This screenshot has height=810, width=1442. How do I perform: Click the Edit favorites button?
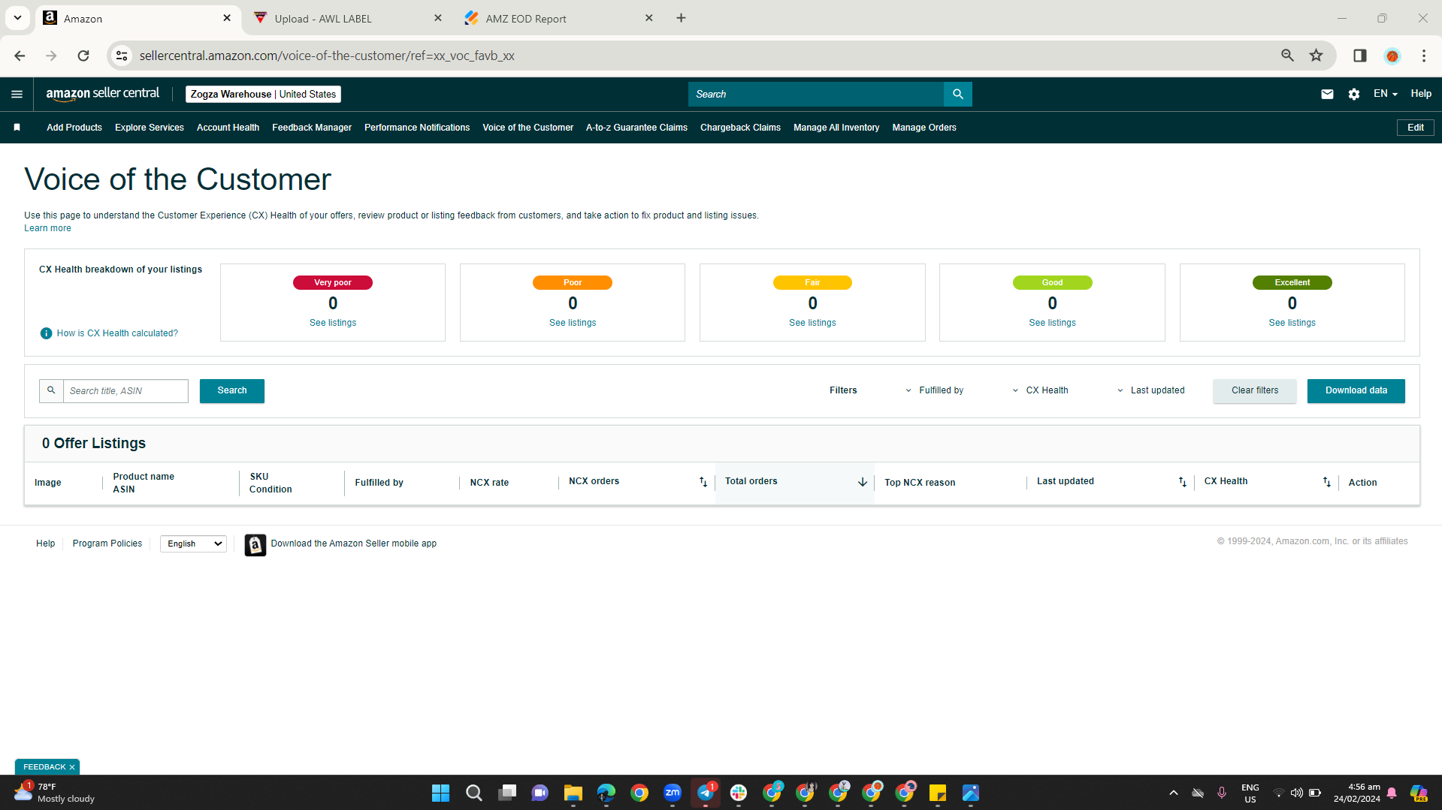[1416, 128]
